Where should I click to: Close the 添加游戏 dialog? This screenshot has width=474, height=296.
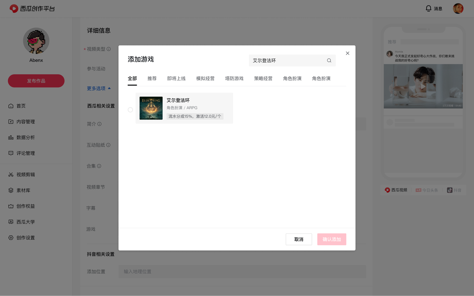pyautogui.click(x=347, y=53)
